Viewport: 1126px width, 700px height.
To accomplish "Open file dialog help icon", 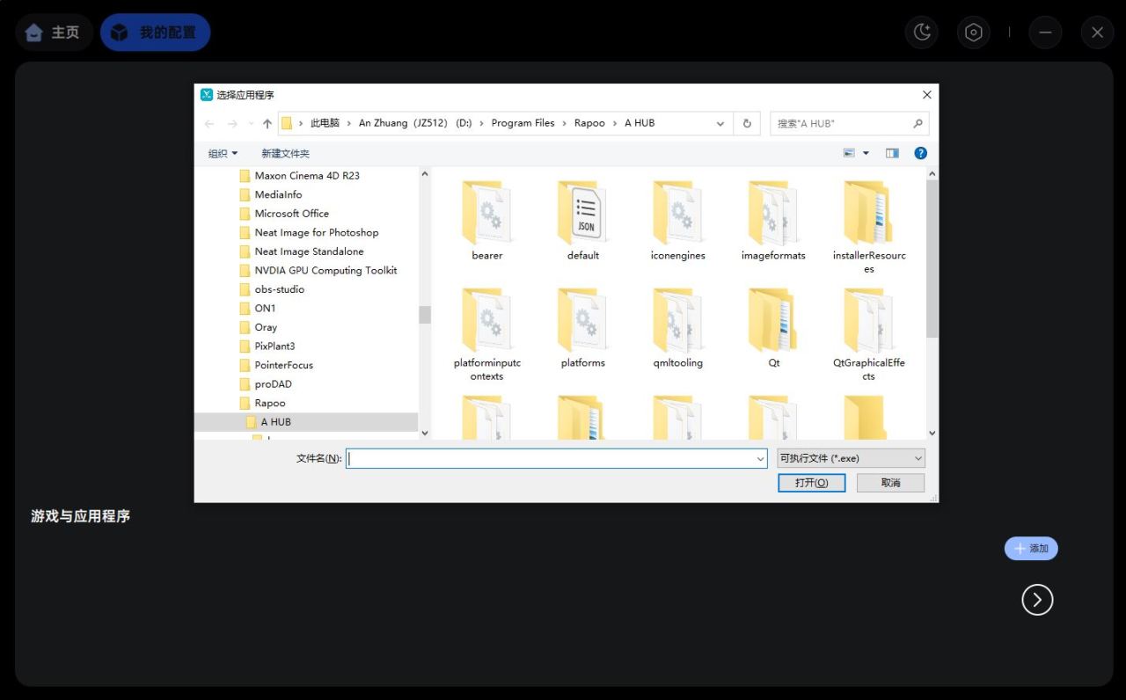I will (x=920, y=153).
